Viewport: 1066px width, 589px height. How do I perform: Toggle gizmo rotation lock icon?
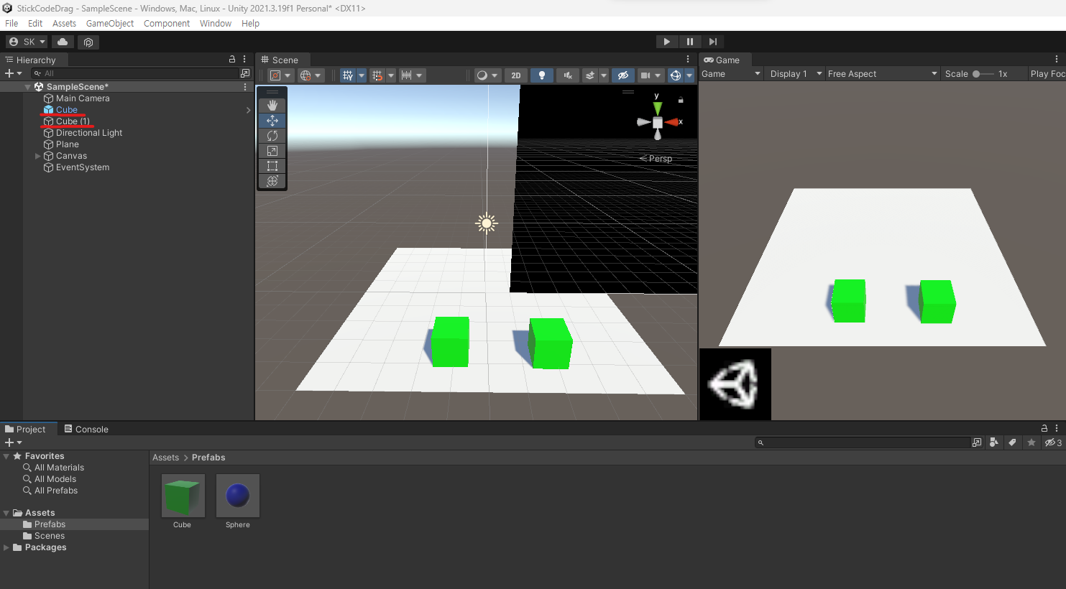[x=681, y=100]
